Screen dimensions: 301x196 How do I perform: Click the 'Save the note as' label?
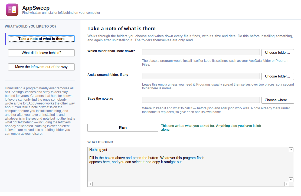(100, 99)
